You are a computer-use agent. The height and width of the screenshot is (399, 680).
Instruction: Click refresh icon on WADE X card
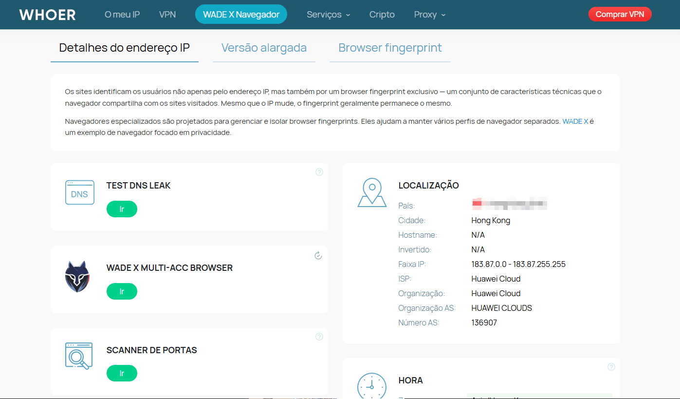(x=318, y=255)
